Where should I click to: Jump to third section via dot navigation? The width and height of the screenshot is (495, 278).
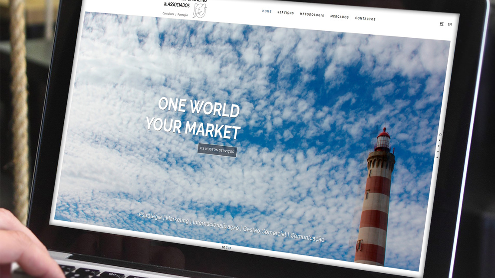(439, 146)
